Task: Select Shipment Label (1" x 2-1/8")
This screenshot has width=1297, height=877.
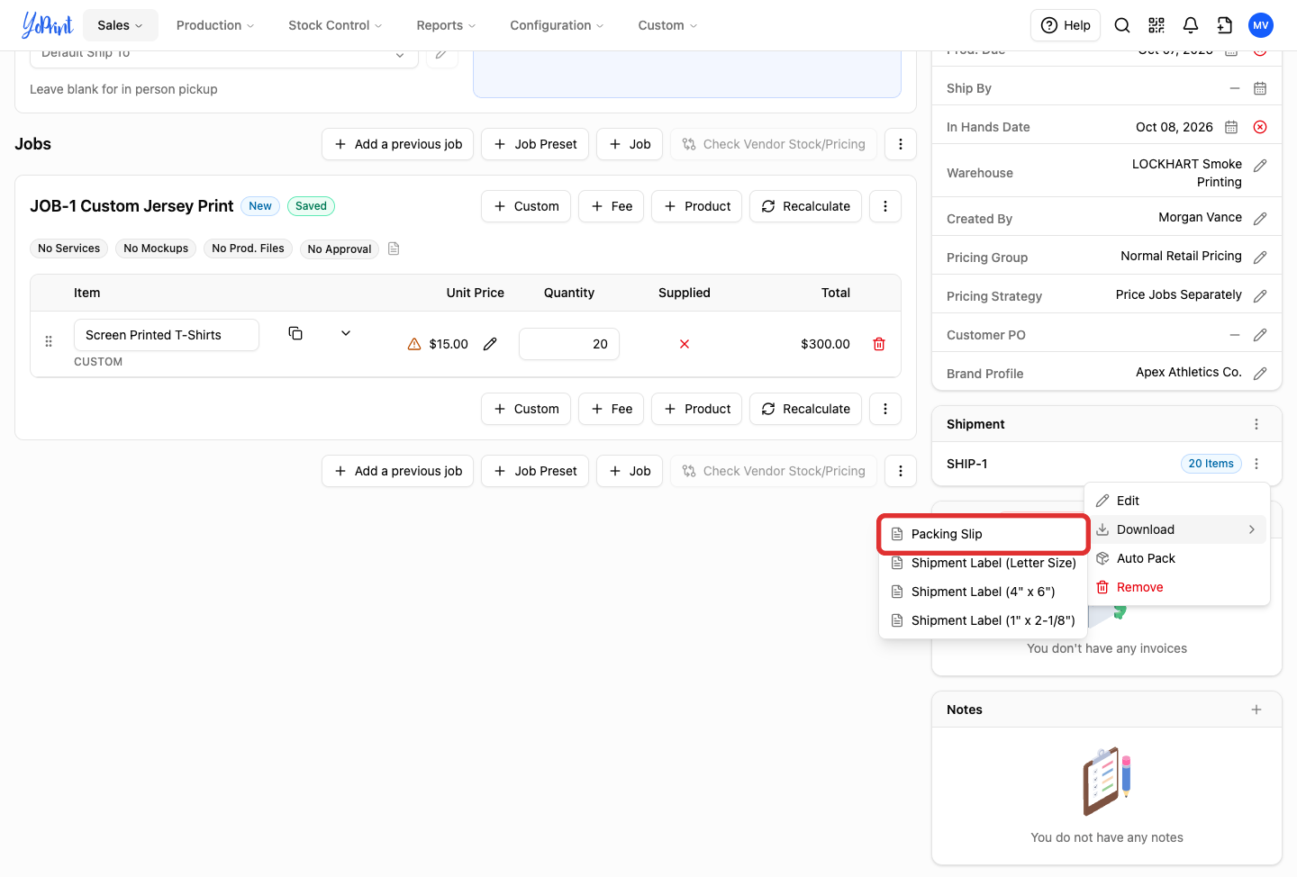Action: (x=984, y=620)
